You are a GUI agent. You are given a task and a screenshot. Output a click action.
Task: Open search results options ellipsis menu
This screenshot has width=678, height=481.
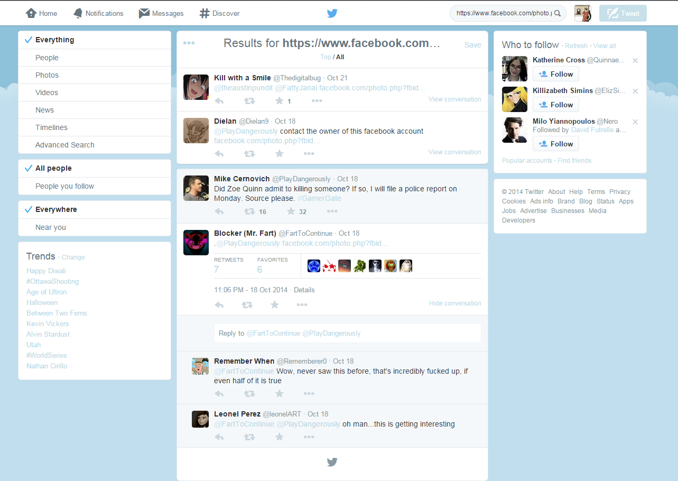[x=189, y=43]
